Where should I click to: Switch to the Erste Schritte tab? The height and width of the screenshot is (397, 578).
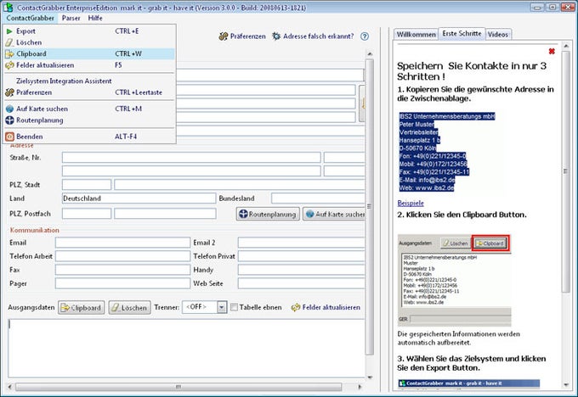click(x=462, y=33)
